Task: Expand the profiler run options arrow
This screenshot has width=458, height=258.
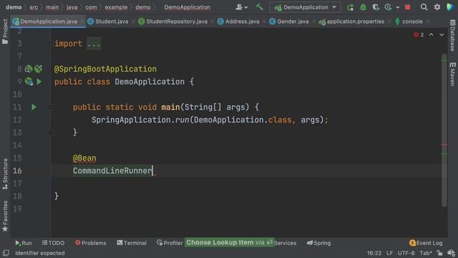Action: (x=398, y=8)
